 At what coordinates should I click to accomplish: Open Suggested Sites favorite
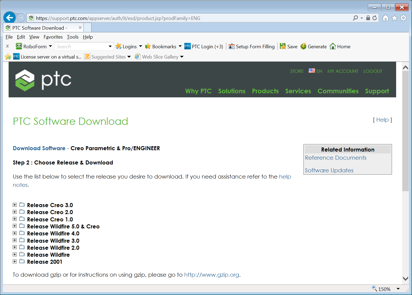105,57
